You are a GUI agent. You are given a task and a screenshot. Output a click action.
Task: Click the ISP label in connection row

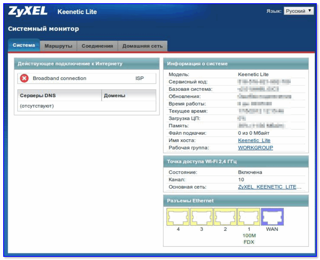click(x=140, y=78)
